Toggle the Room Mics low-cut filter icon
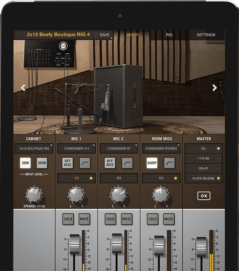The width and height of the screenshot is (239, 271). [x=169, y=163]
